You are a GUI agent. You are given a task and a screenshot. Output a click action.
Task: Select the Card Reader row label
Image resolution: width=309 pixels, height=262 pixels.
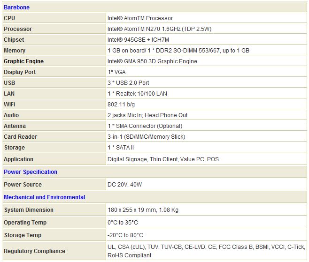click(20, 137)
